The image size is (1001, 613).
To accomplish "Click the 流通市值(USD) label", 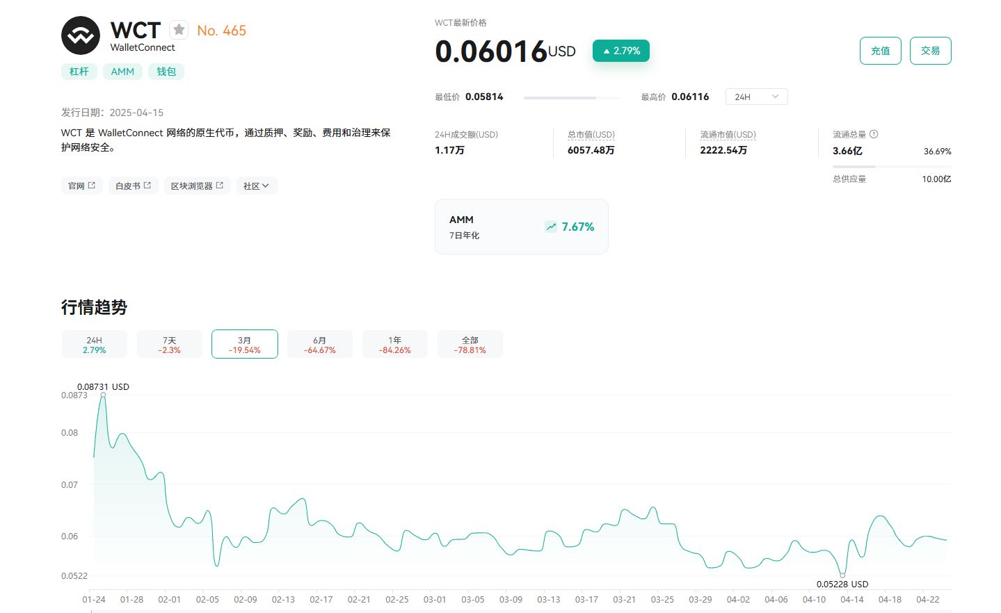I will coord(728,134).
